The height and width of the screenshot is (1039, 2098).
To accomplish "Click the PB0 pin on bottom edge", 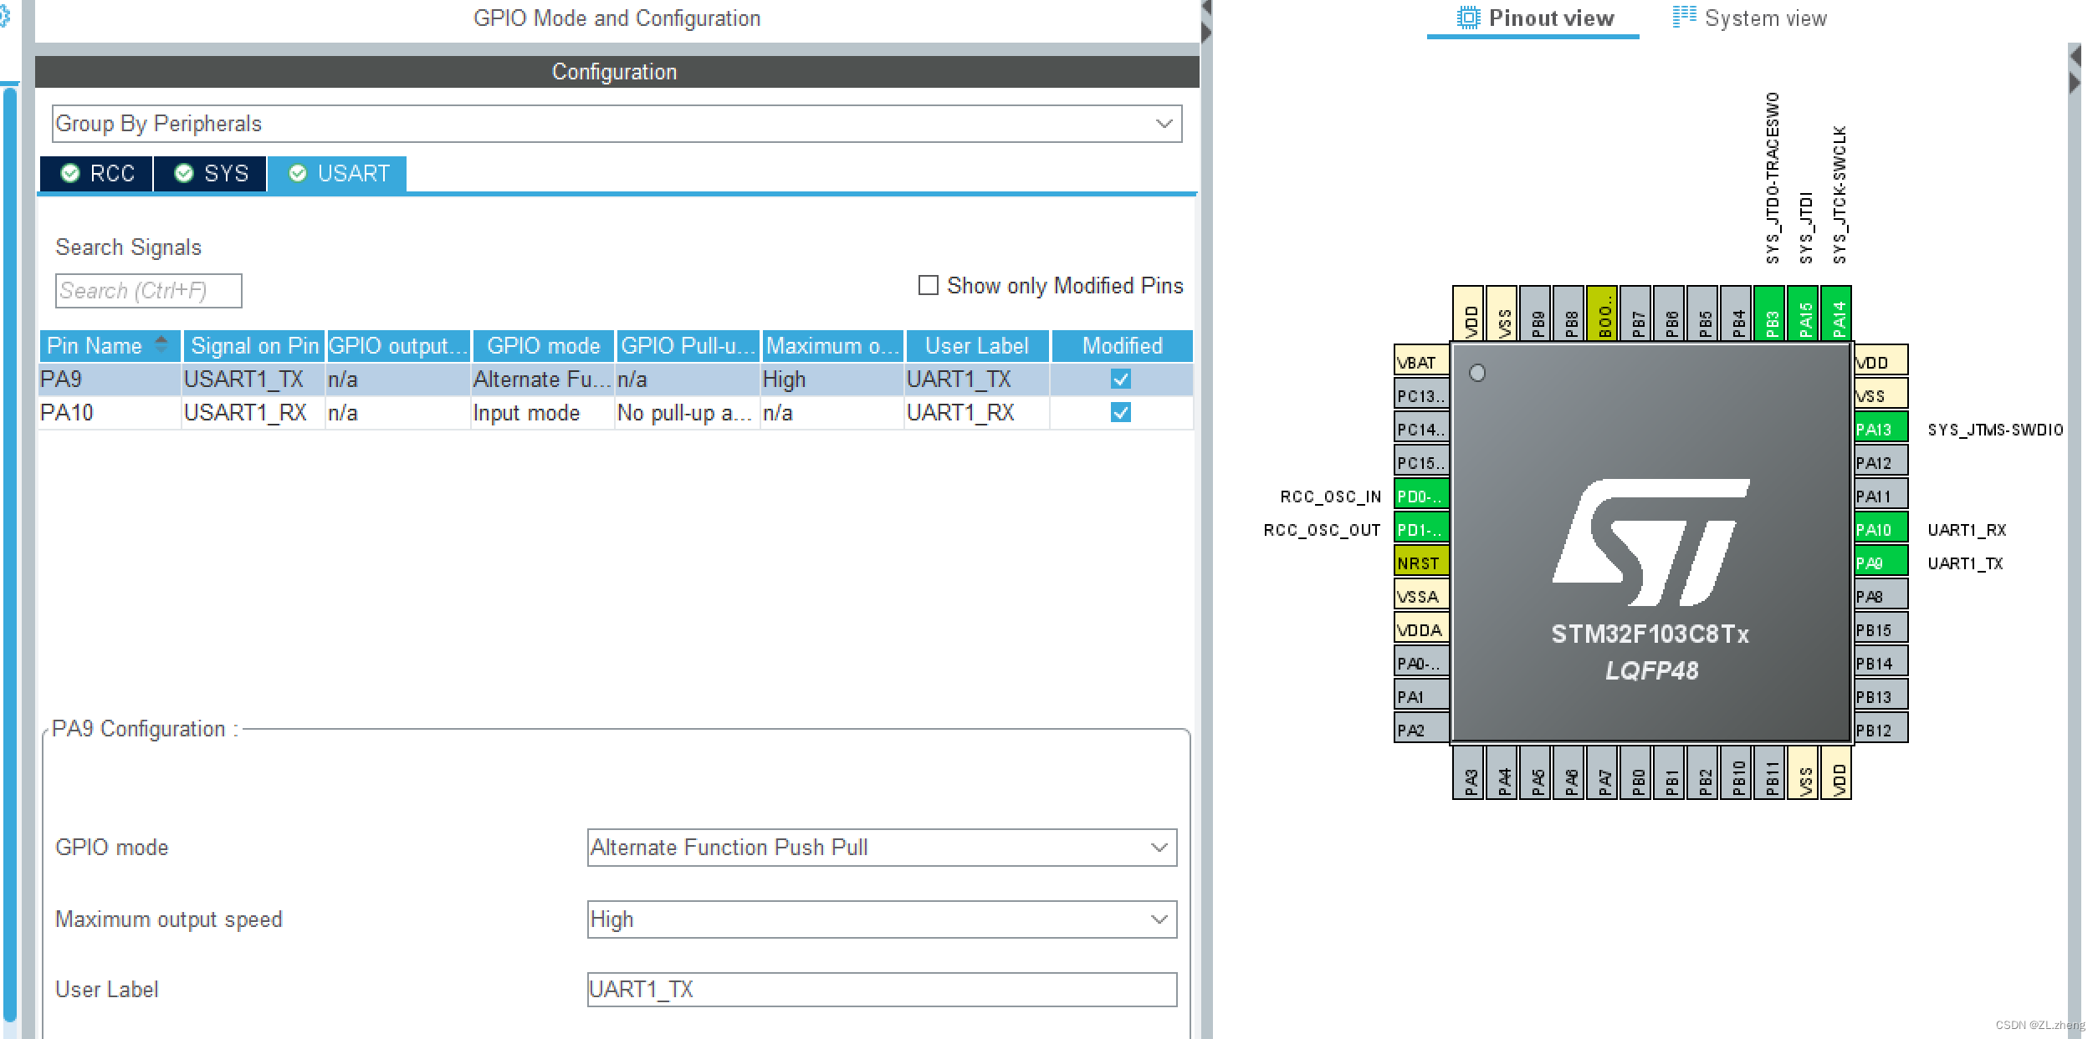I will pyautogui.click(x=1635, y=773).
